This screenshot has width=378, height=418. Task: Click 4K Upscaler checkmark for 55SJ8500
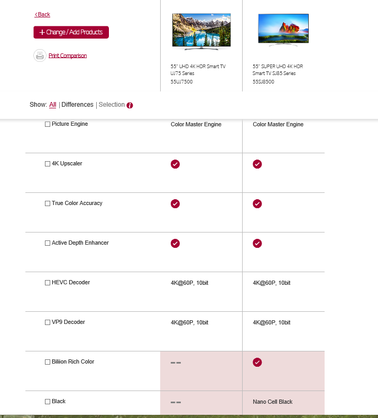pos(257,164)
